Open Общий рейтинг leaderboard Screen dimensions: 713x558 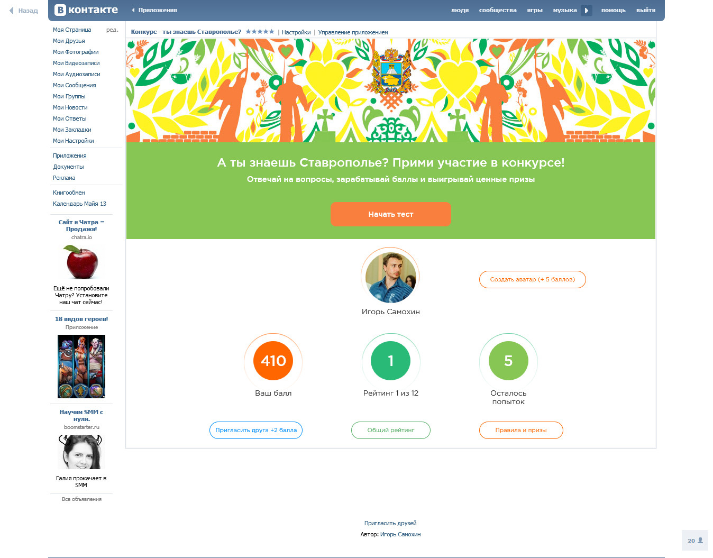point(391,430)
